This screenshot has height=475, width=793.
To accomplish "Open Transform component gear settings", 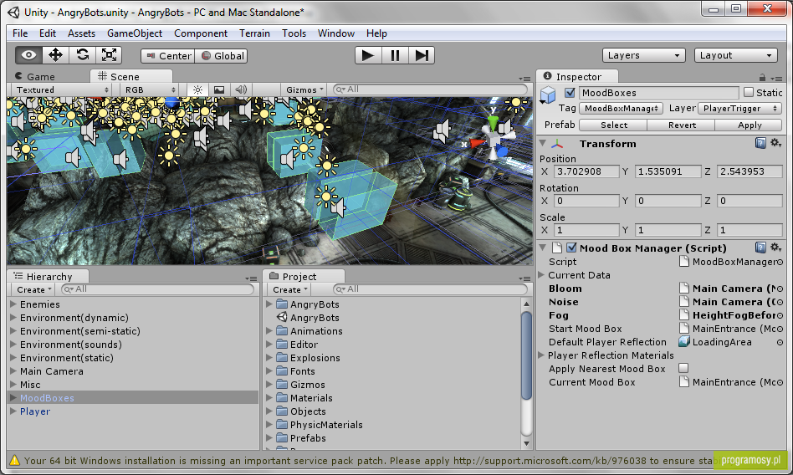I will [x=775, y=143].
